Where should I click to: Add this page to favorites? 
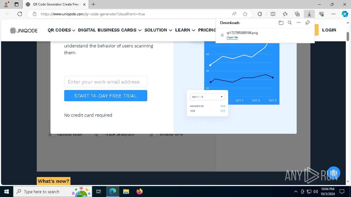245,14
